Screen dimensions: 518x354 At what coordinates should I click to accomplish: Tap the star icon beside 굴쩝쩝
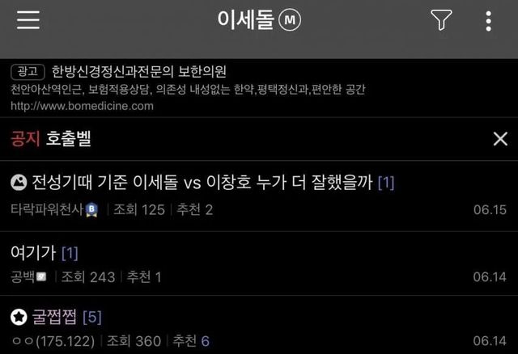19,317
